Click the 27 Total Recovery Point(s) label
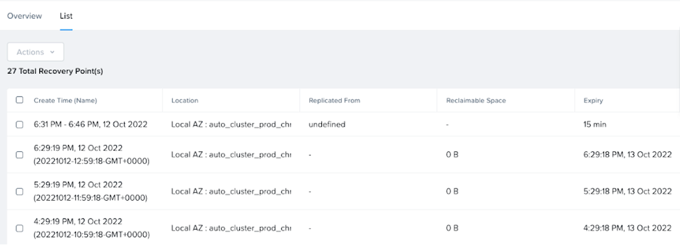680x245 pixels. point(55,71)
